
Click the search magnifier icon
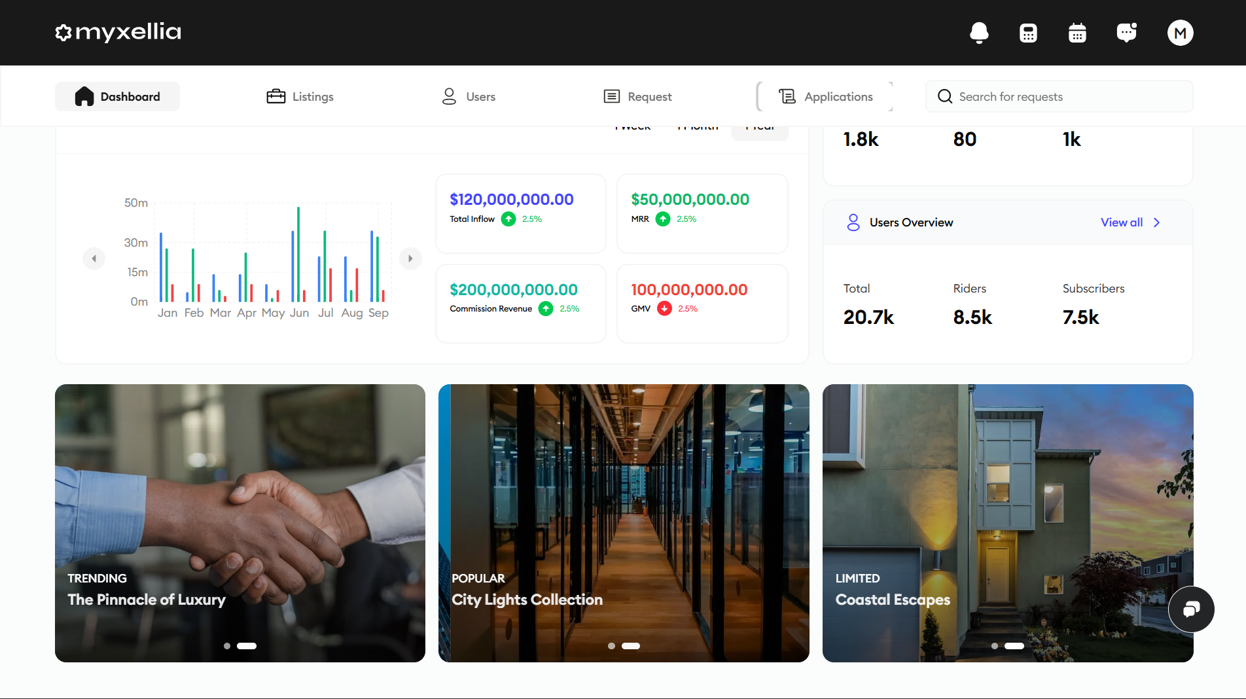(x=944, y=96)
